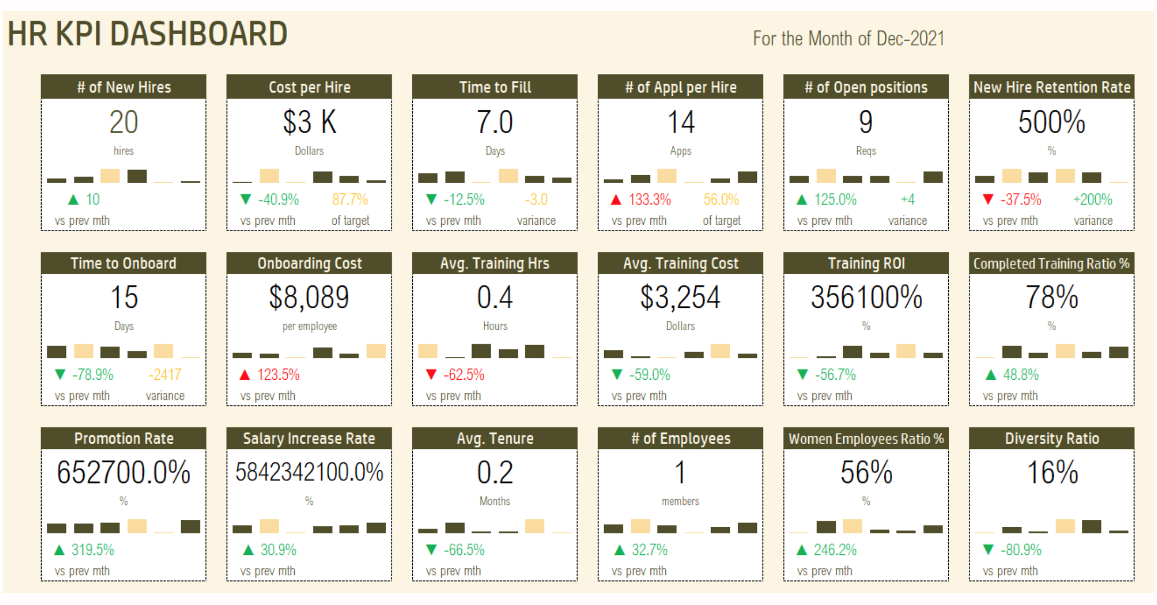Click the green up arrow beside 246.2% in Women Employees Ratio
1157x605 pixels.
[802, 550]
